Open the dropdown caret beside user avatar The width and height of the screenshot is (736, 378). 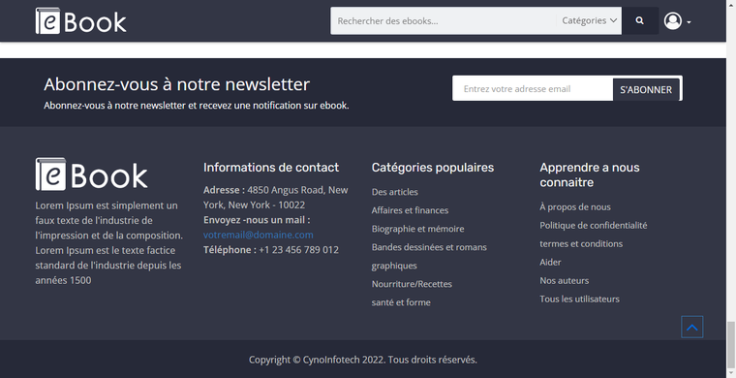pyautogui.click(x=689, y=22)
